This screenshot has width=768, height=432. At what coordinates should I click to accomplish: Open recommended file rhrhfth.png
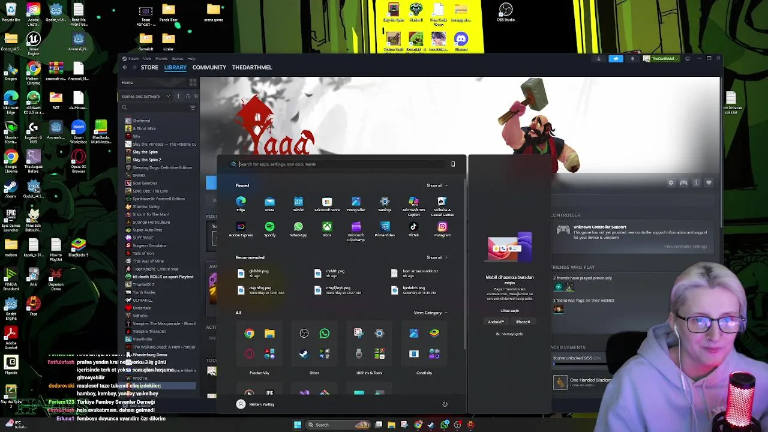[329, 273]
